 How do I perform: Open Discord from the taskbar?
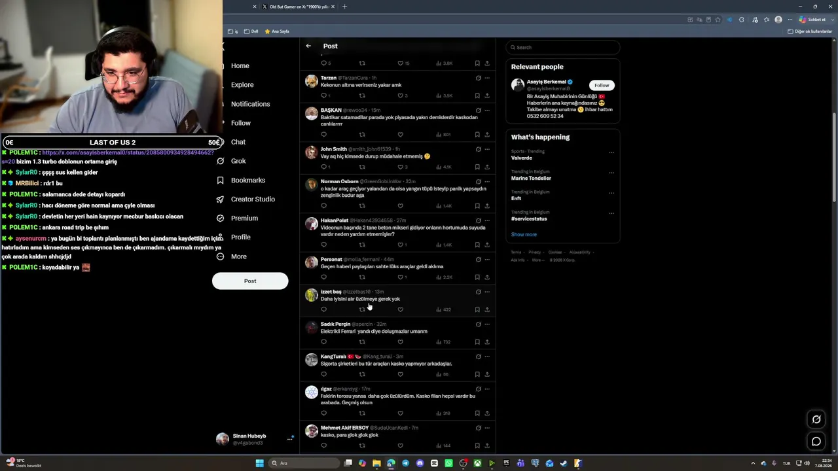tap(420, 463)
